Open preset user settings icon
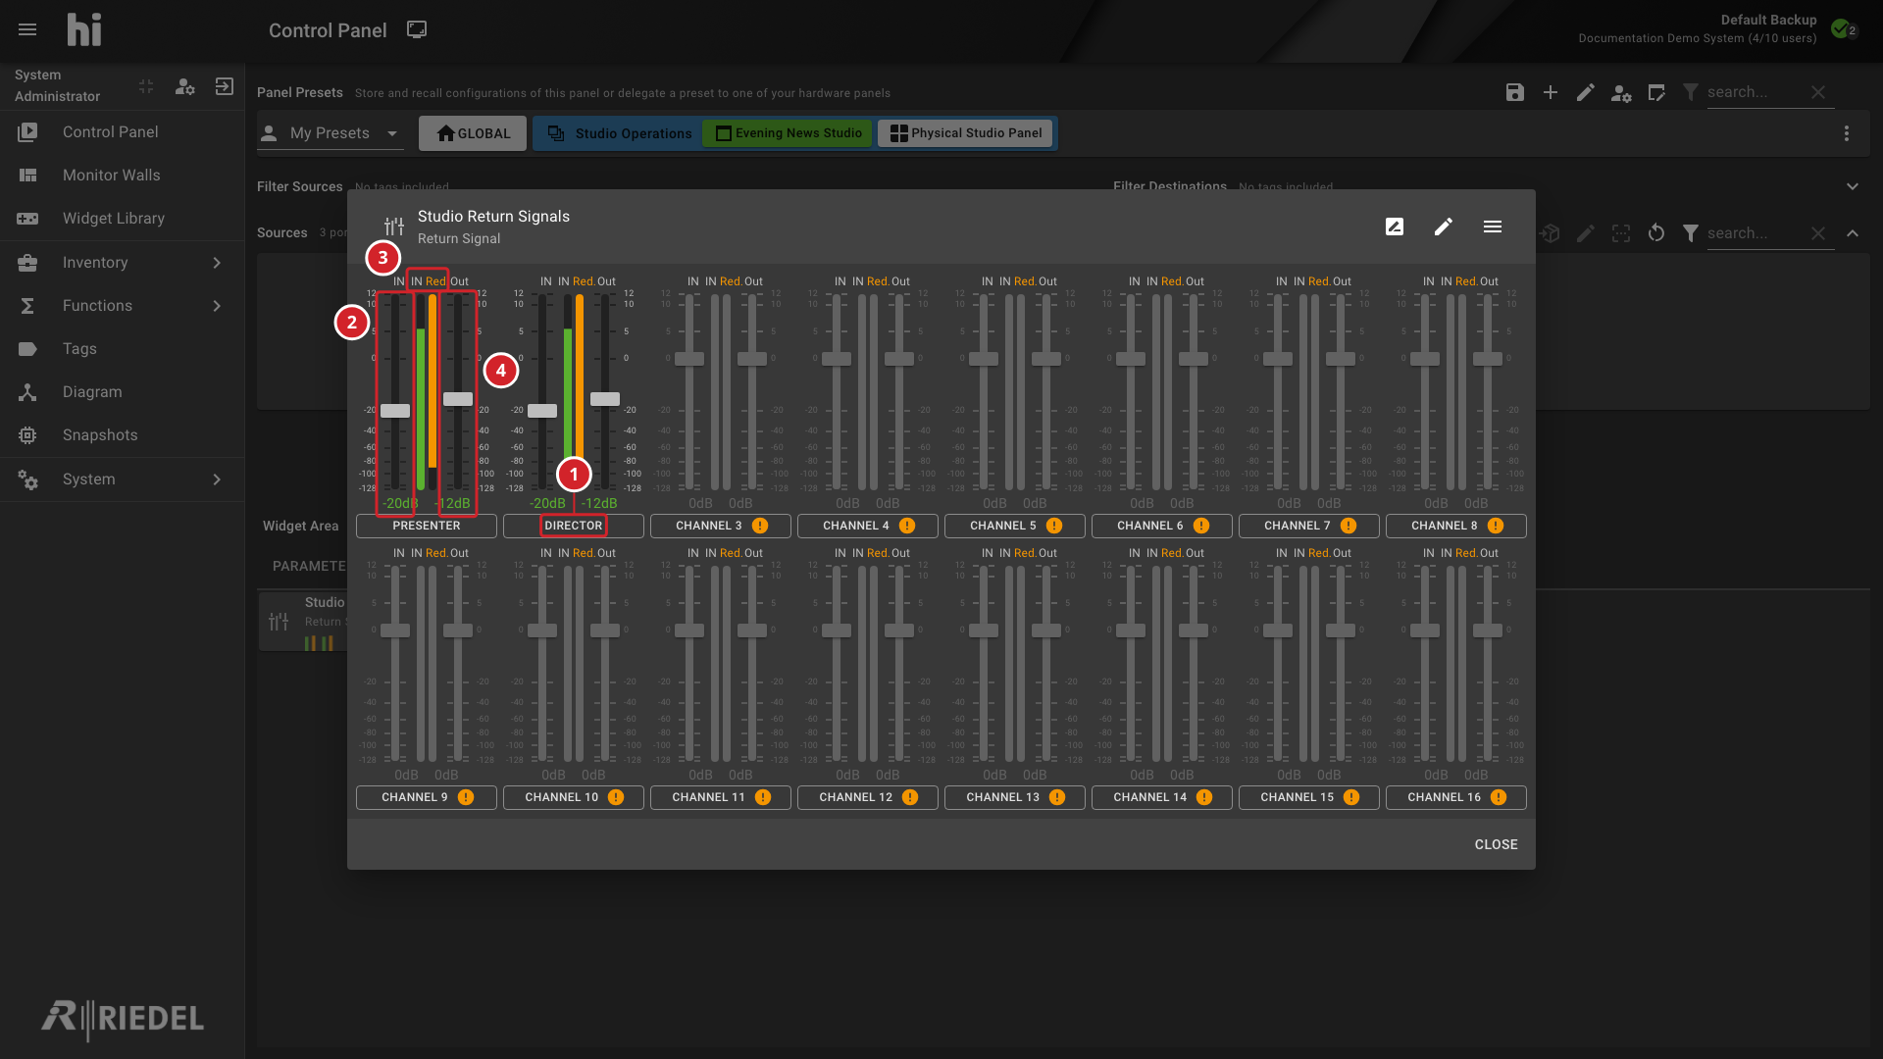The width and height of the screenshot is (1883, 1059). pyautogui.click(x=1621, y=93)
